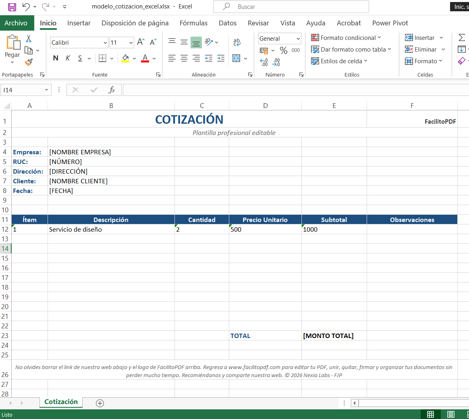Toggle Bold (N) formatting
The image size is (469, 419).
56,58
